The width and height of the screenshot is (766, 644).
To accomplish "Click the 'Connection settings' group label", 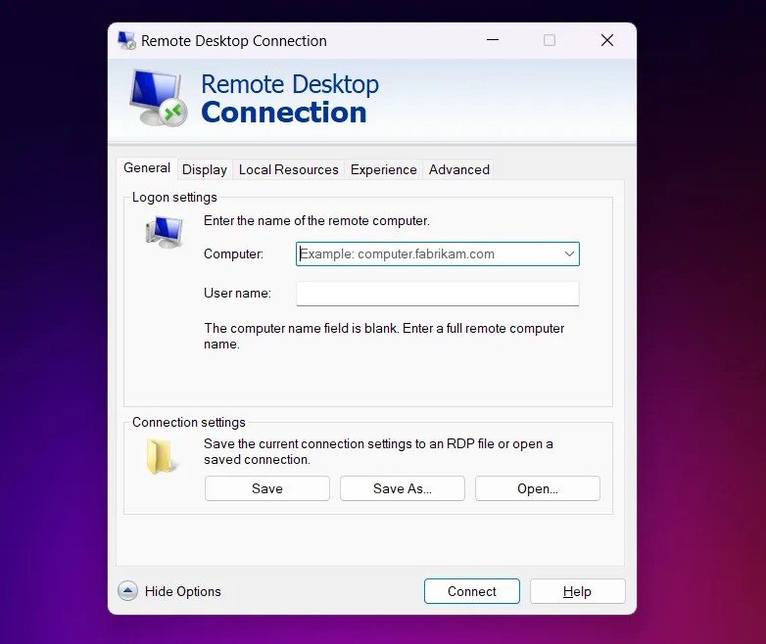I will [x=189, y=423].
